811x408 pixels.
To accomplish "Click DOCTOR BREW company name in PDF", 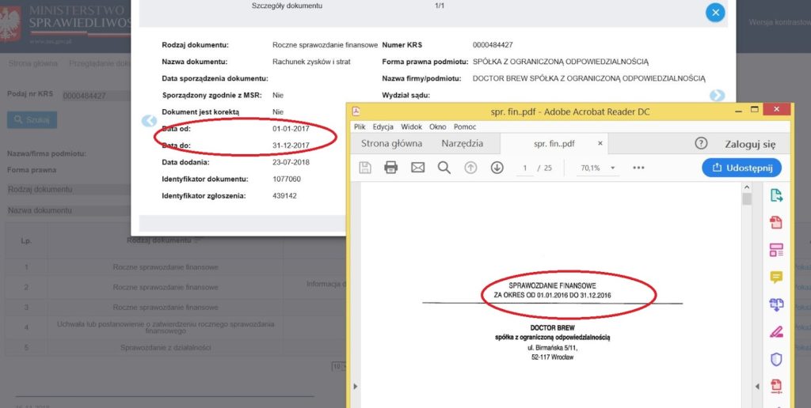I will [x=552, y=328].
